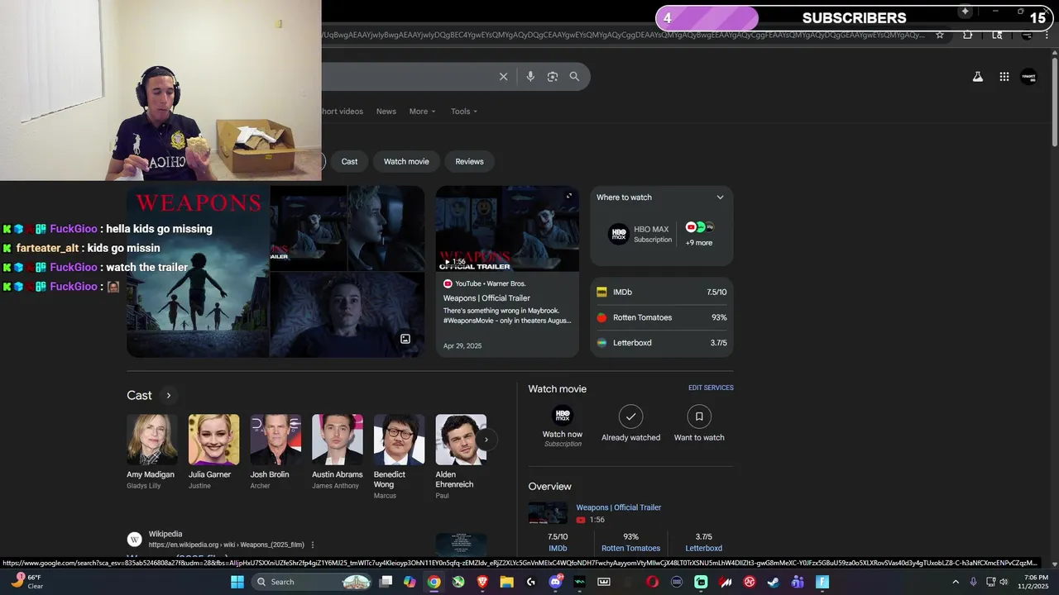Expand the More search filters dropdown
This screenshot has width=1059, height=595.
pos(422,112)
